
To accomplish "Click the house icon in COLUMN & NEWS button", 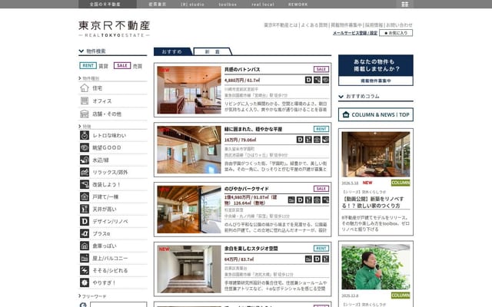I will pyautogui.click(x=346, y=114).
